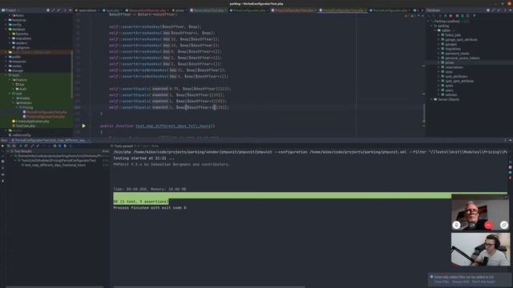Open the garages table in the Database tree

450,44
